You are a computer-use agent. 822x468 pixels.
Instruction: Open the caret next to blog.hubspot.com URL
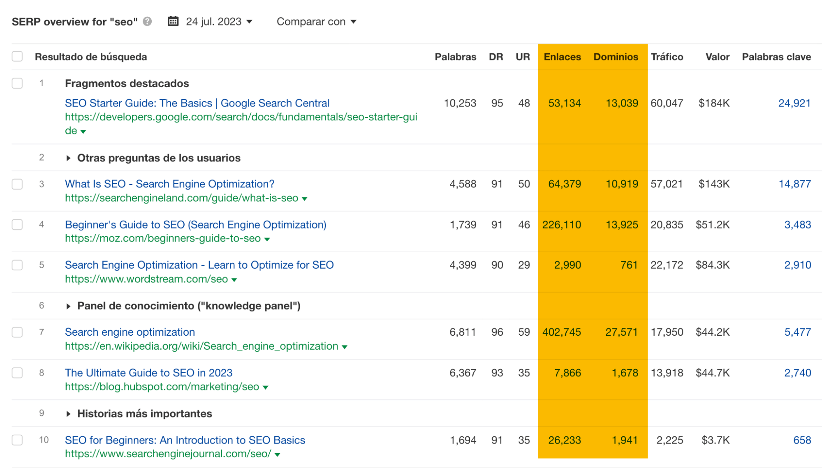tap(265, 387)
